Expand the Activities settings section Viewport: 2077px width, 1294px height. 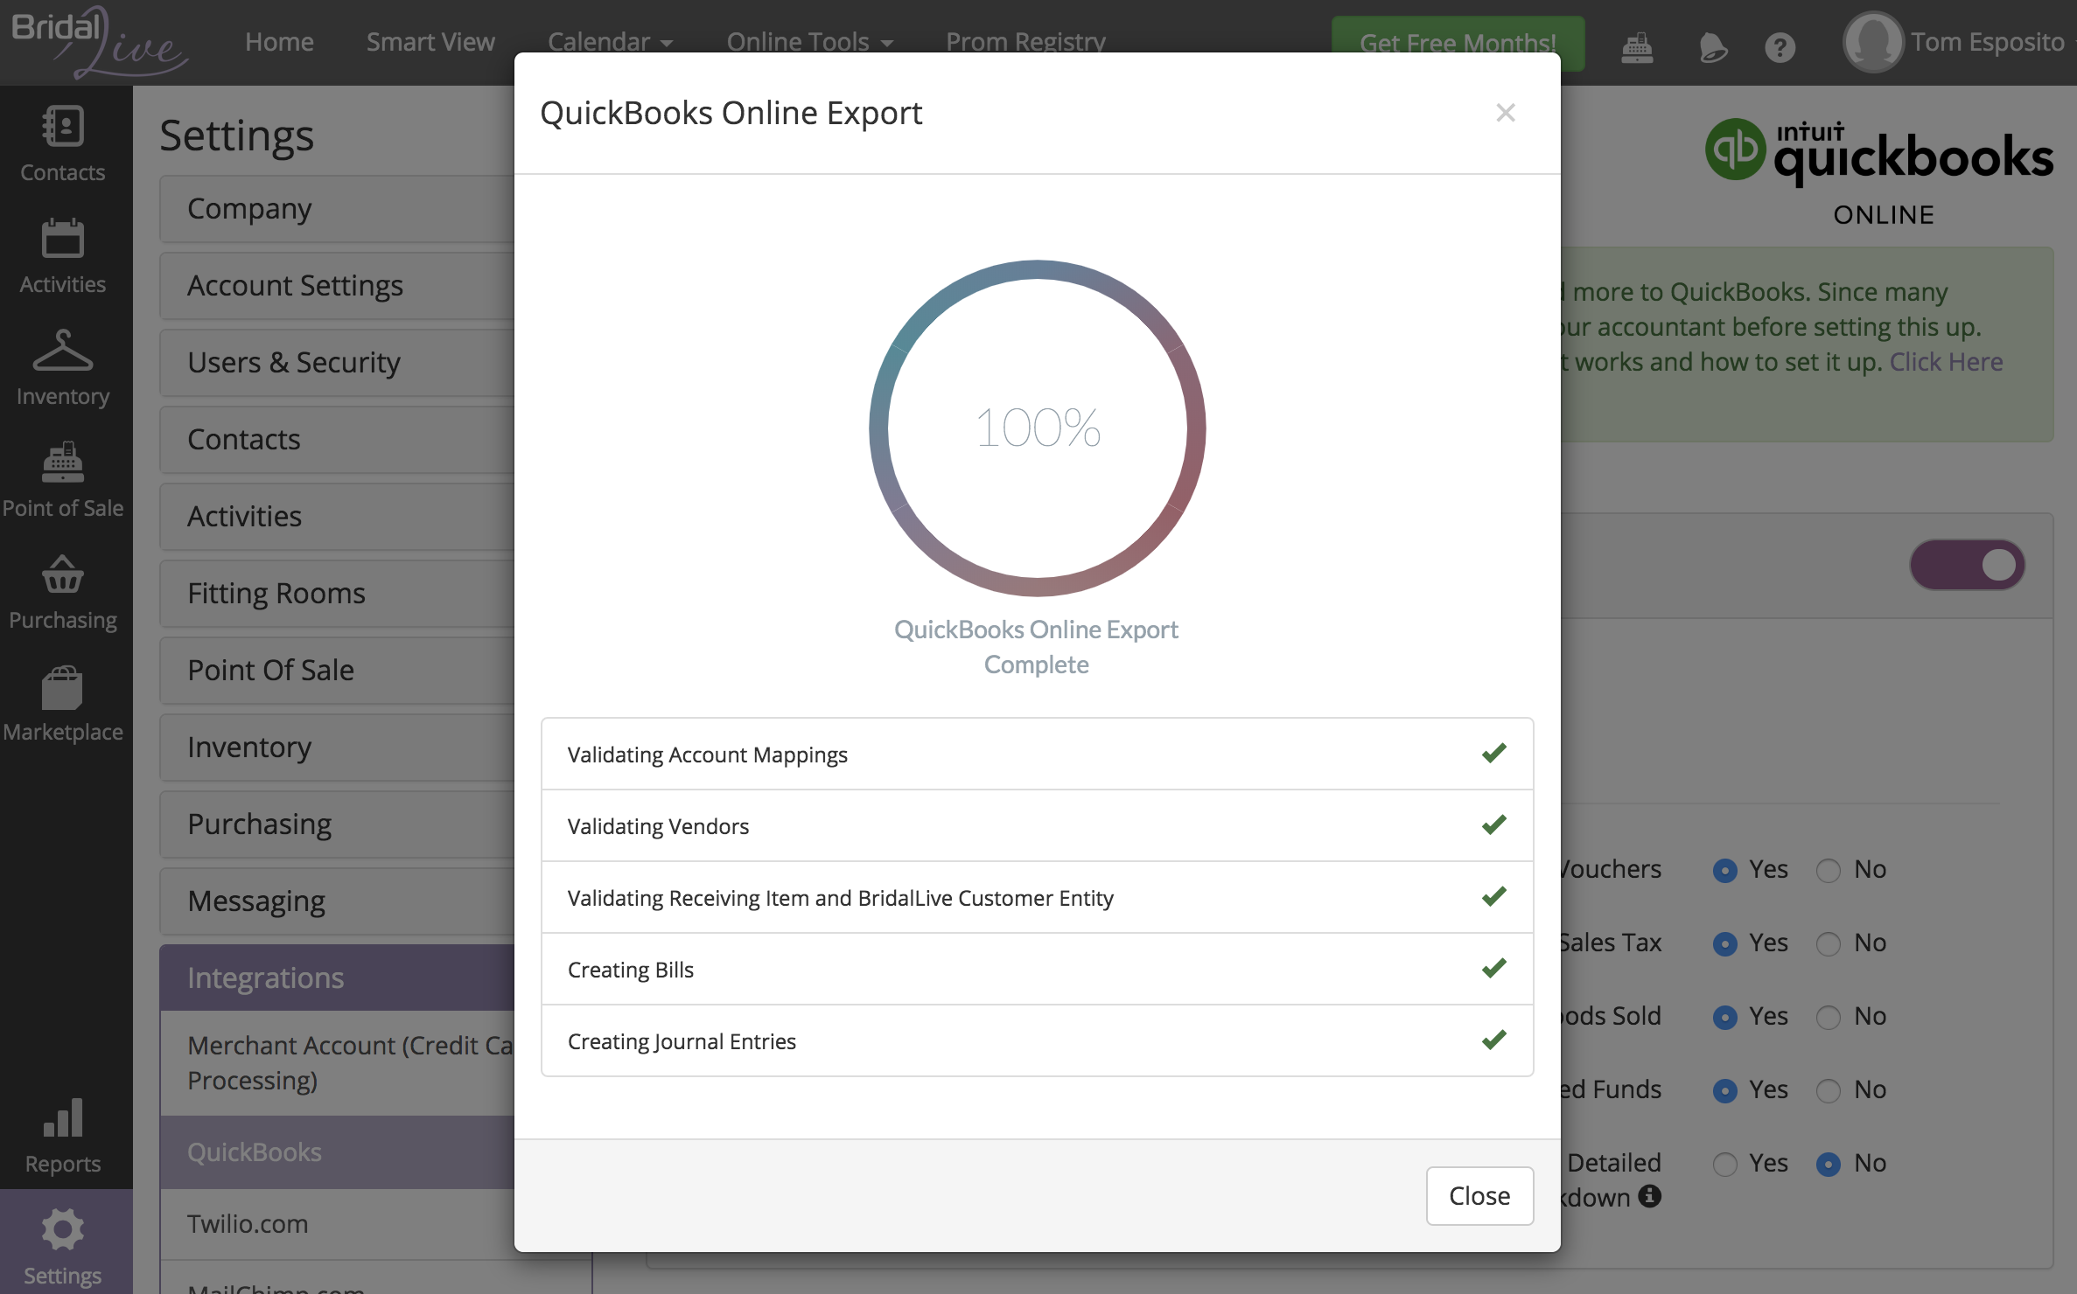click(x=338, y=517)
